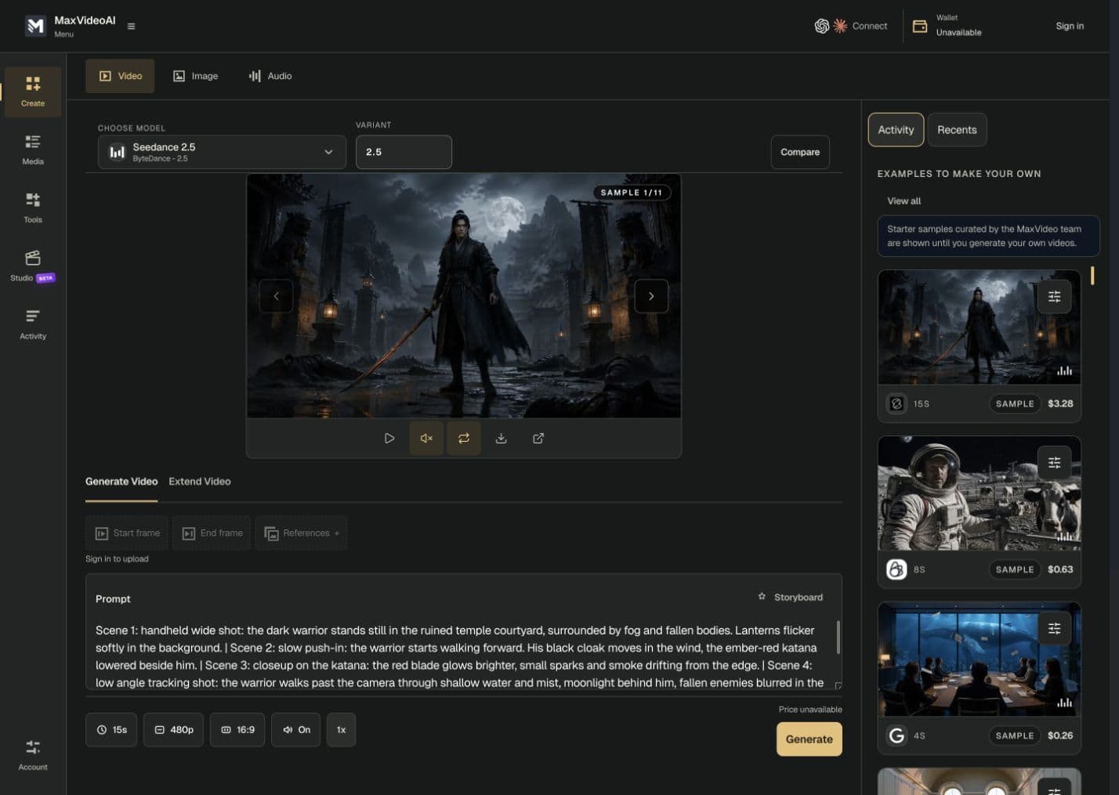
Task: Select the Activity panel tab
Action: (x=896, y=130)
